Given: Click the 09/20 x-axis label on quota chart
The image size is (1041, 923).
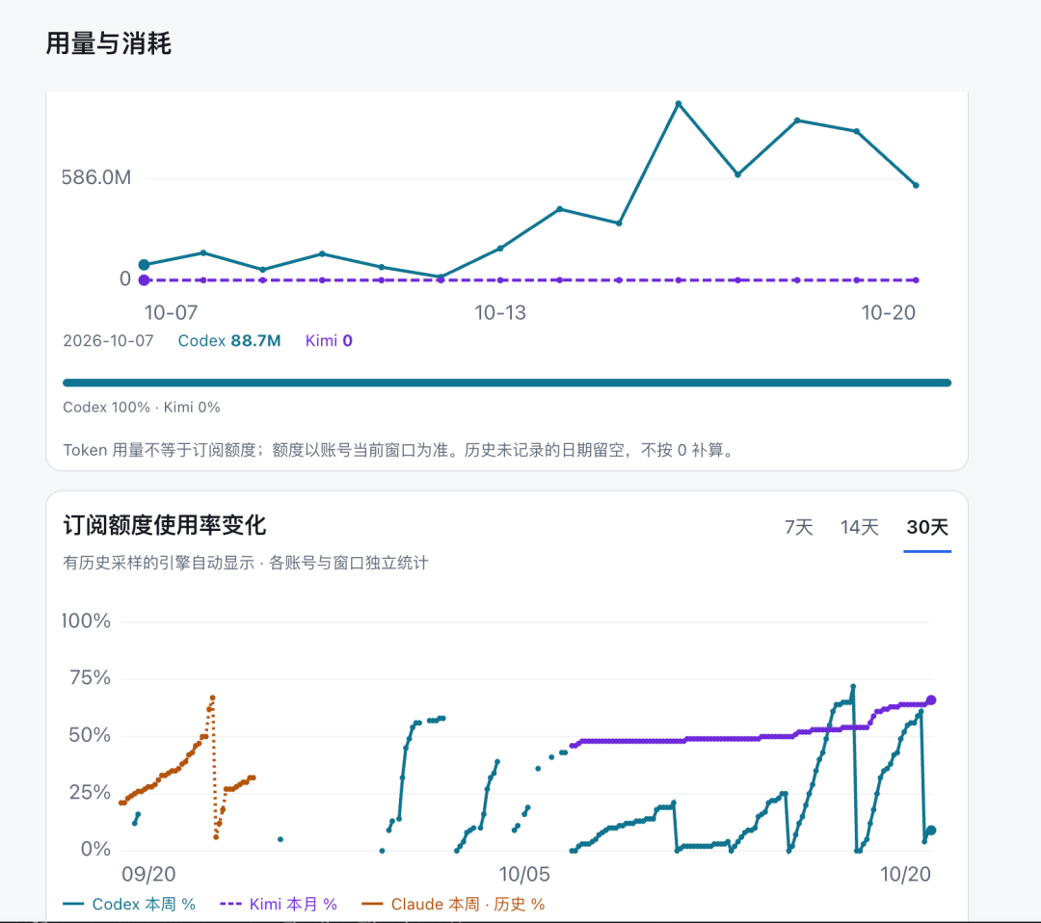Looking at the screenshot, I should (148, 874).
